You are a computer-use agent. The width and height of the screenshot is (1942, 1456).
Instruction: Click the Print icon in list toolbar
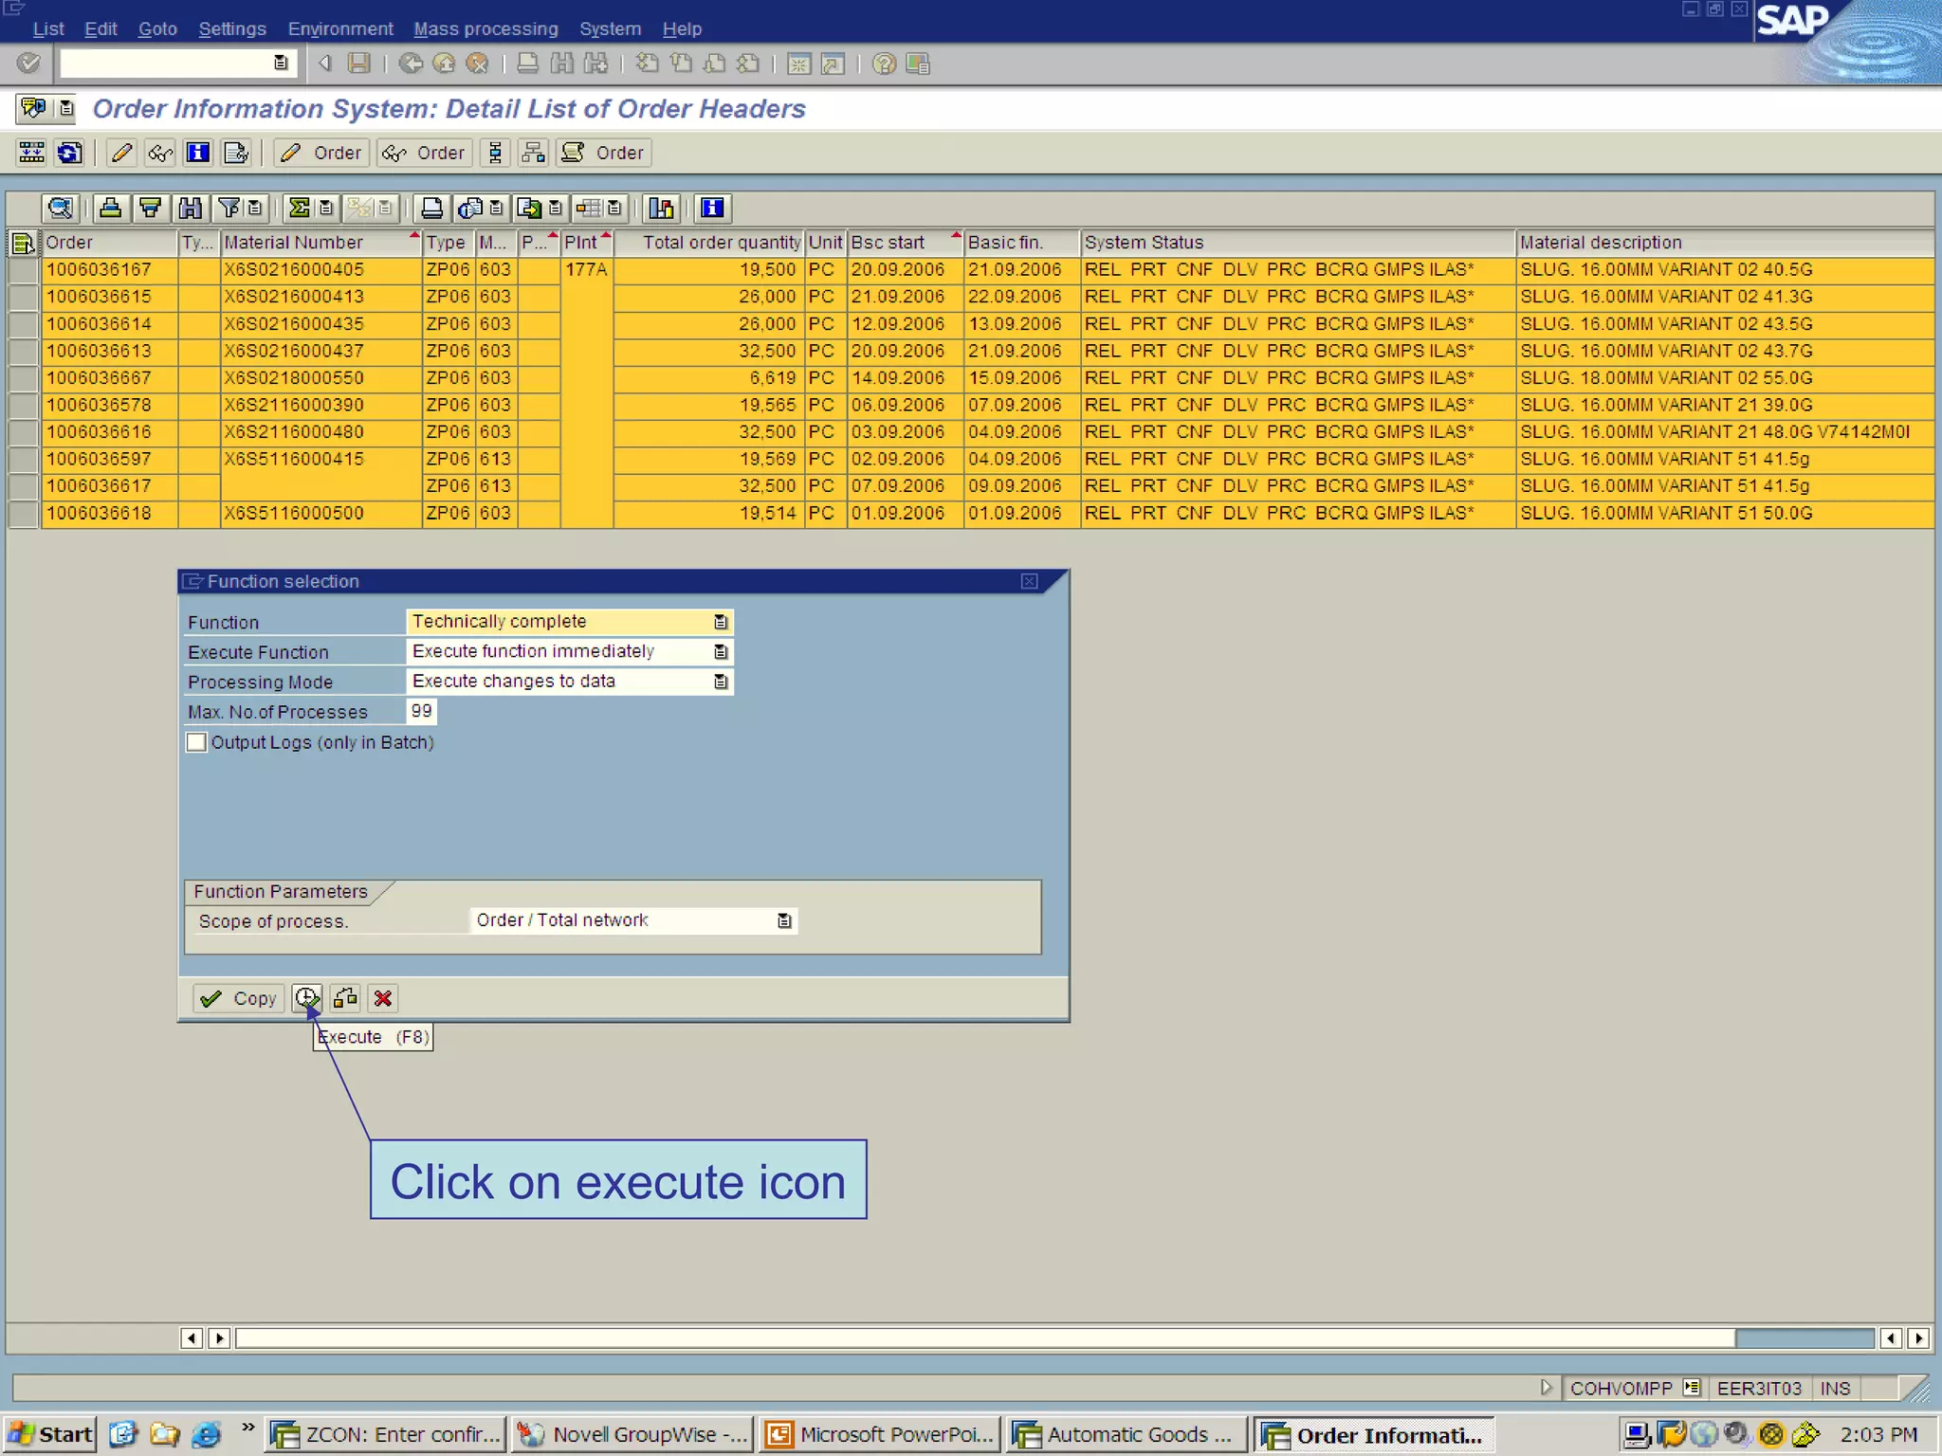(431, 208)
